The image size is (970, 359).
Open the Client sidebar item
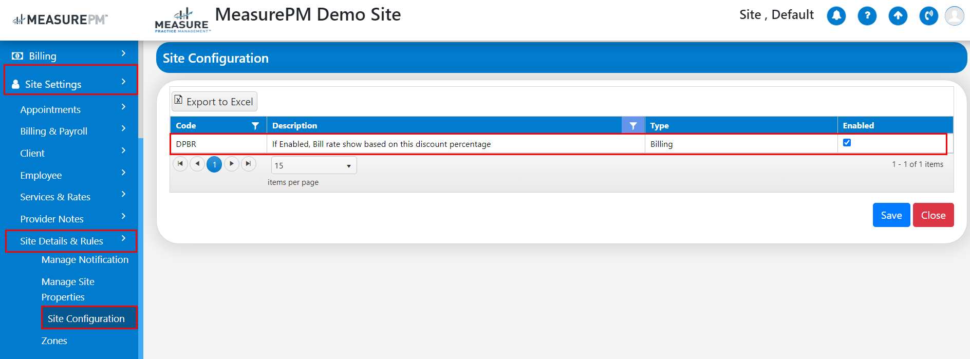pyautogui.click(x=32, y=154)
